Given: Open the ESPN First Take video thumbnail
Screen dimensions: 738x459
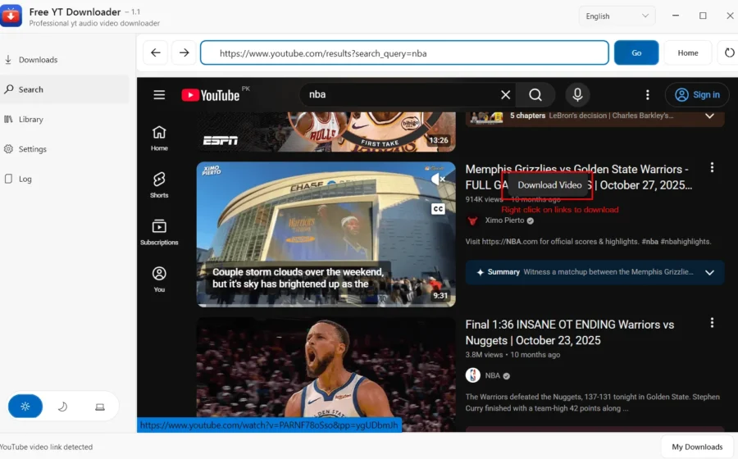Looking at the screenshot, I should click(x=326, y=132).
